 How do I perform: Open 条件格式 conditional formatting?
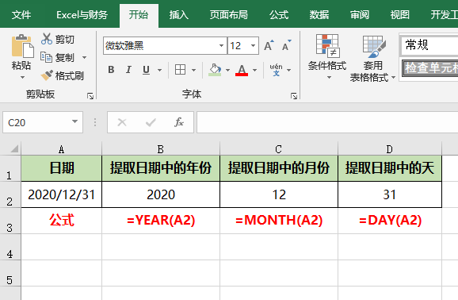[x=327, y=57]
